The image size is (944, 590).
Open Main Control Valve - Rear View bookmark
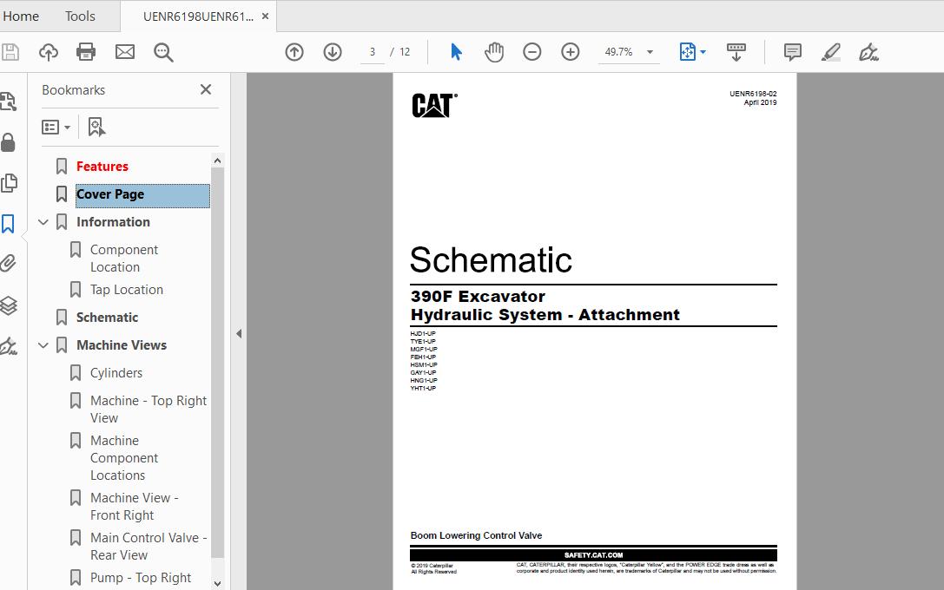click(x=149, y=546)
